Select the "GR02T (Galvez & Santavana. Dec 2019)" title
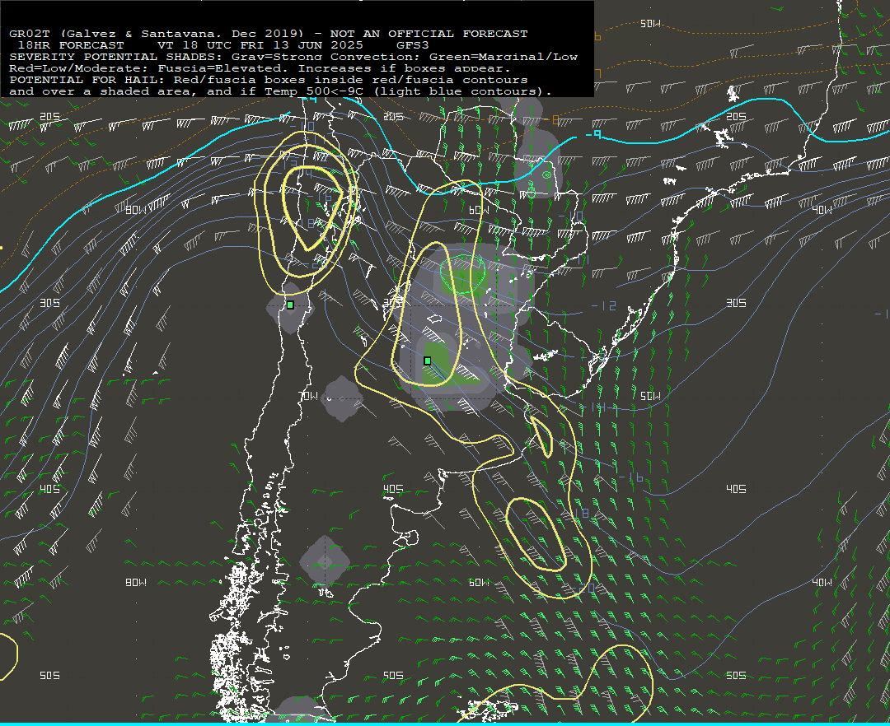Screen dimensions: 890x726 pos(157,34)
